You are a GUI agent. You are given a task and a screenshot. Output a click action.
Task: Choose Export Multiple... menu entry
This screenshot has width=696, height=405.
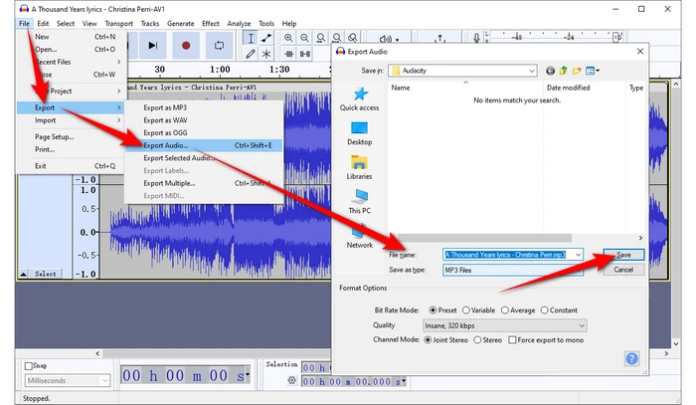pyautogui.click(x=204, y=183)
